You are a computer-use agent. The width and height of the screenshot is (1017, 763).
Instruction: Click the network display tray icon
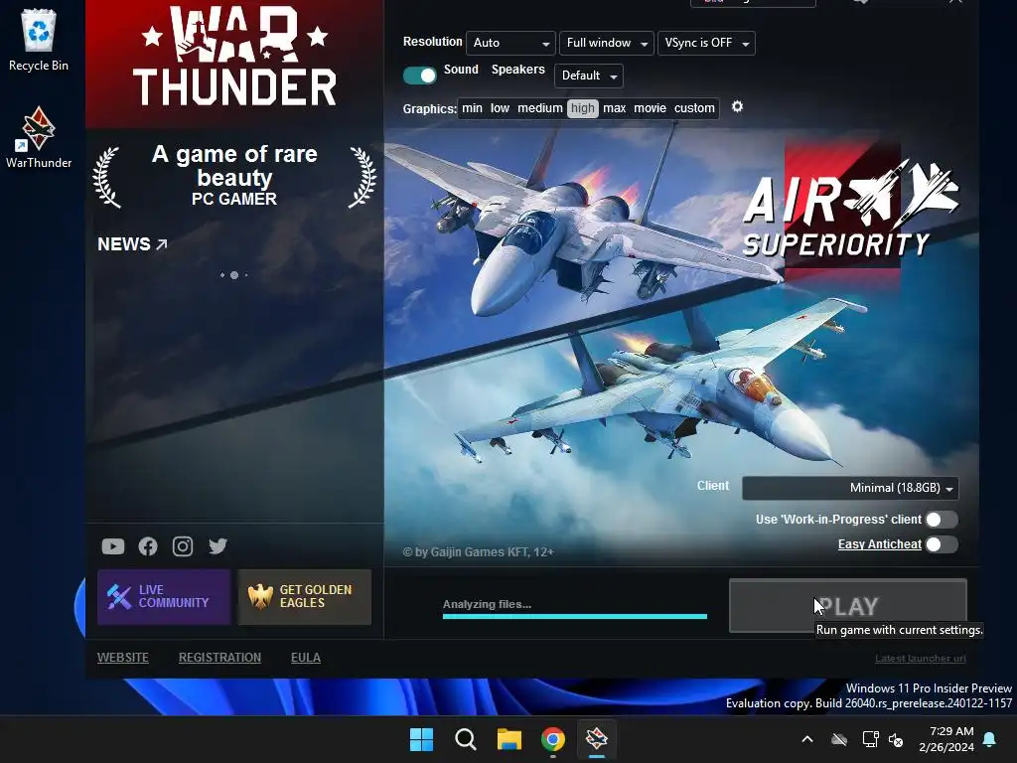point(870,739)
